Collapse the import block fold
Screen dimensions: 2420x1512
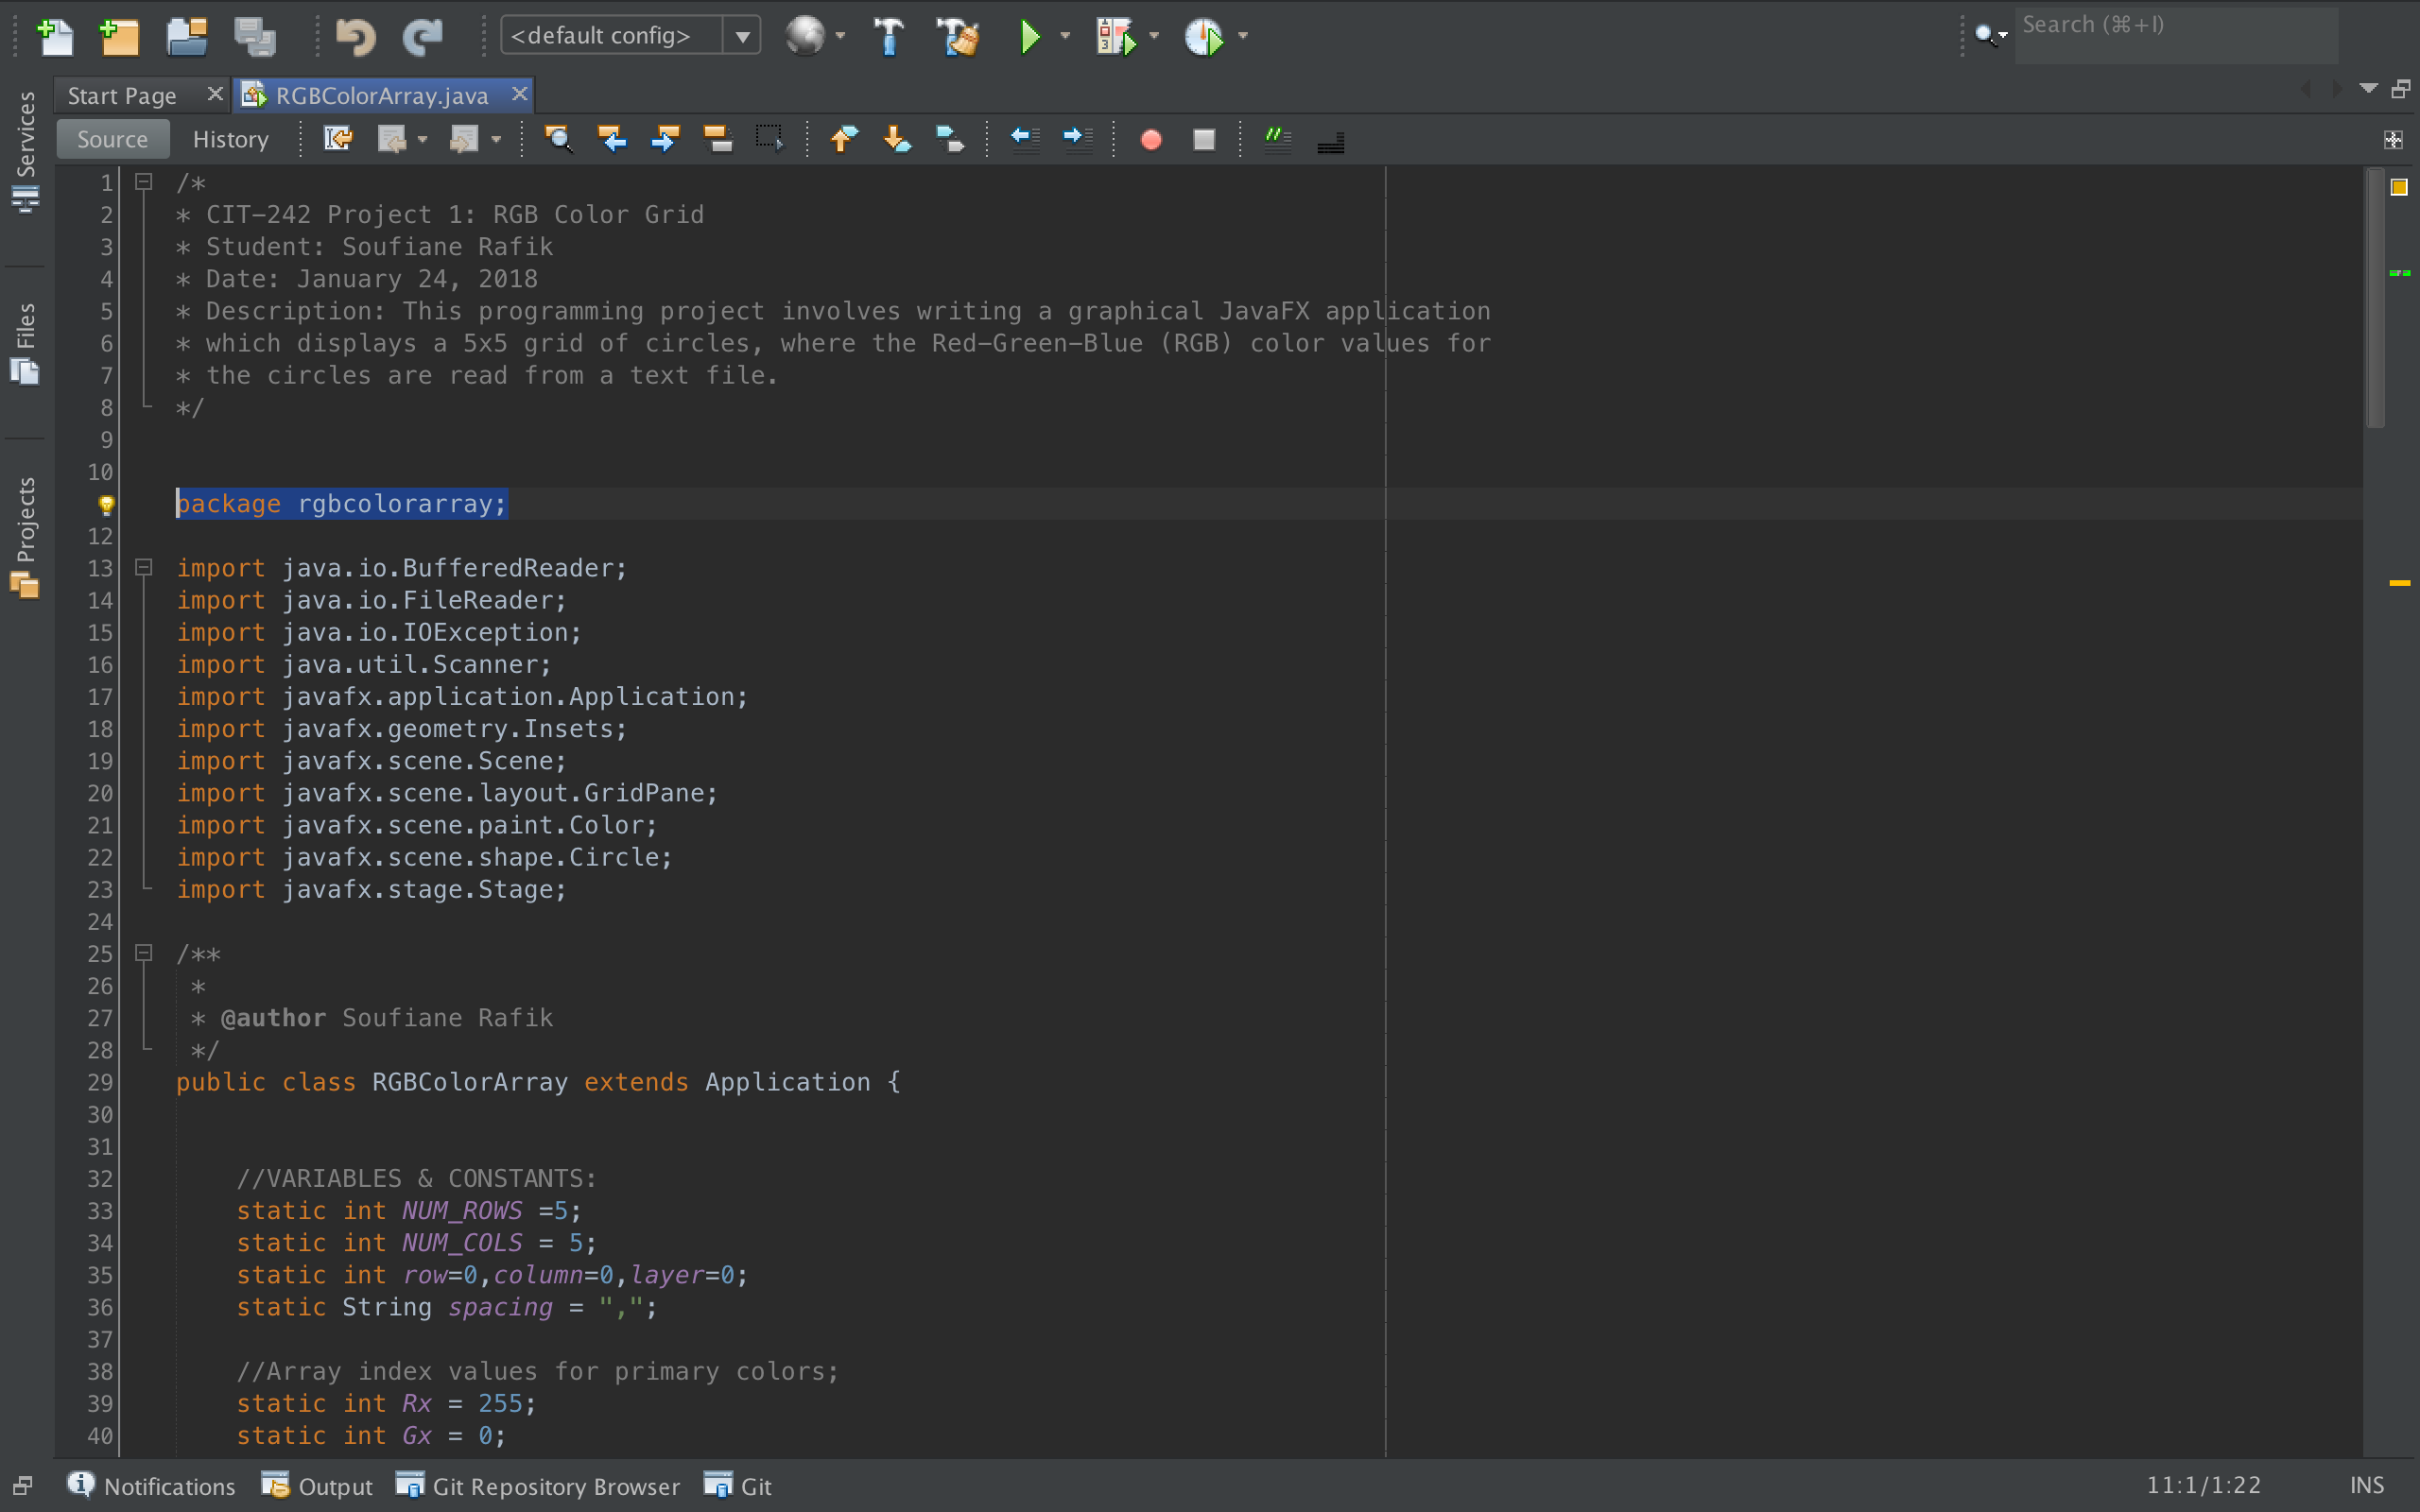pos(144,568)
